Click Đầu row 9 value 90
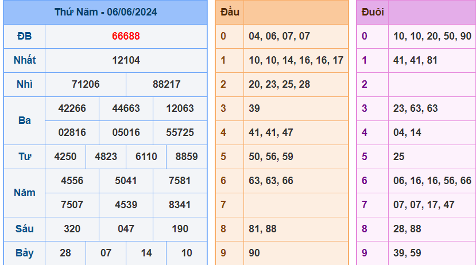Image resolution: width=476 pixels, height=265 pixels. (x=254, y=253)
